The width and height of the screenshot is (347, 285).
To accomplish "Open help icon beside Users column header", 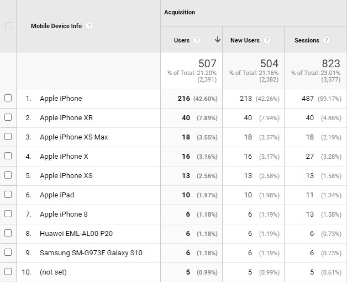I will pos(197,40).
